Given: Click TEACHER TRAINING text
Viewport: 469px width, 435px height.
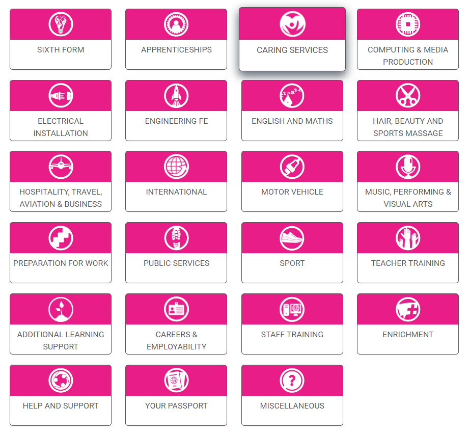Looking at the screenshot, I should (x=408, y=263).
